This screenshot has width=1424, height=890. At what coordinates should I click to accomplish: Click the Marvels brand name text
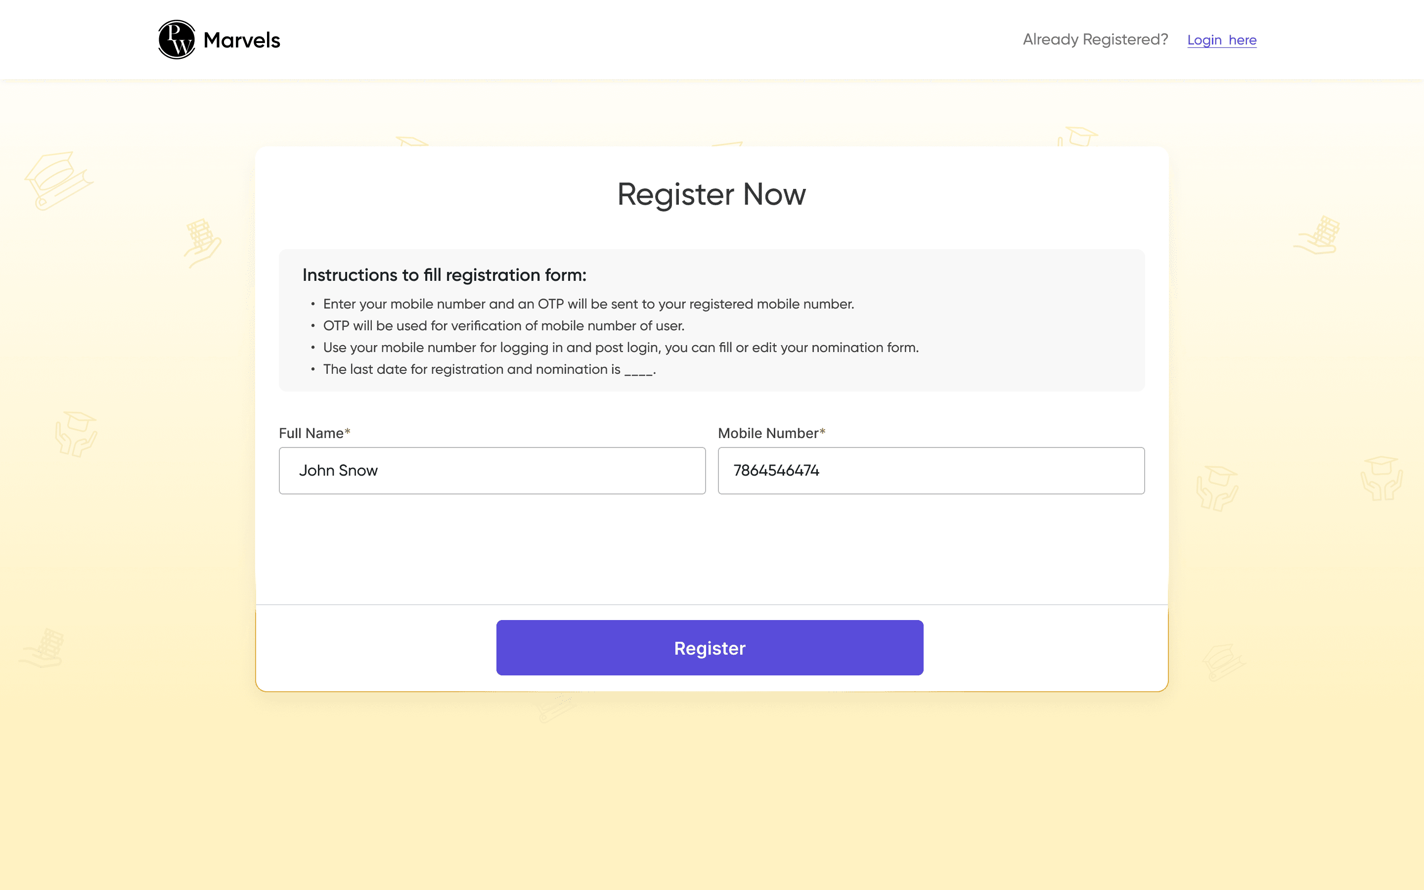click(242, 40)
